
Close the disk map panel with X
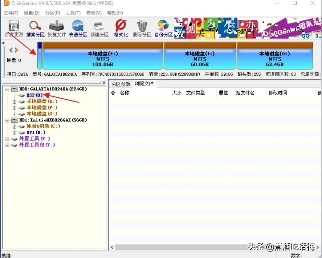pos(3,43)
